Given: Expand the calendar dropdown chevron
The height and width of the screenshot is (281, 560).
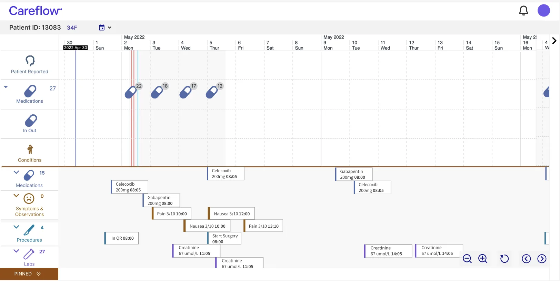Looking at the screenshot, I should point(110,28).
